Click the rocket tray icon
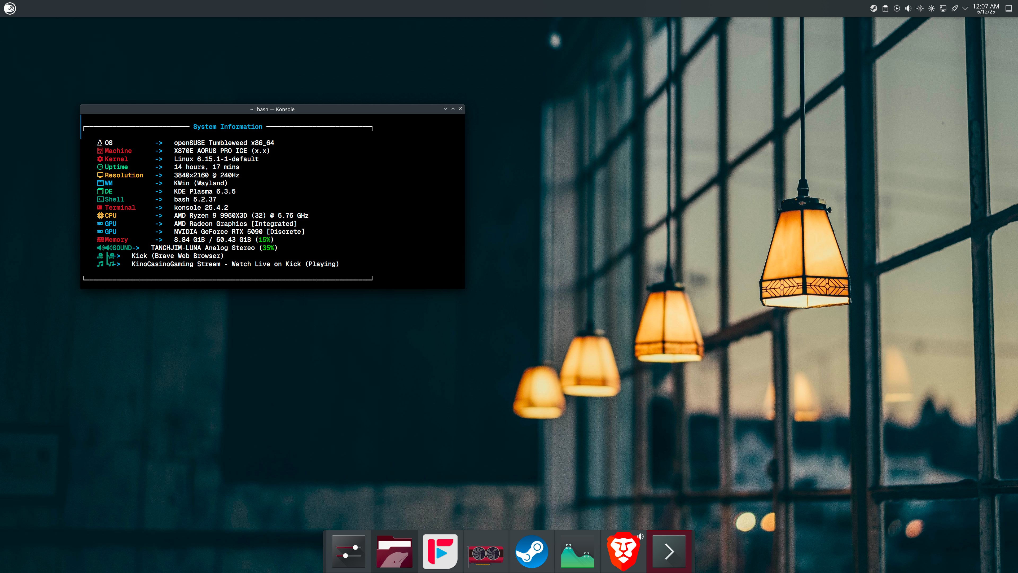This screenshot has height=573, width=1018. point(954,8)
